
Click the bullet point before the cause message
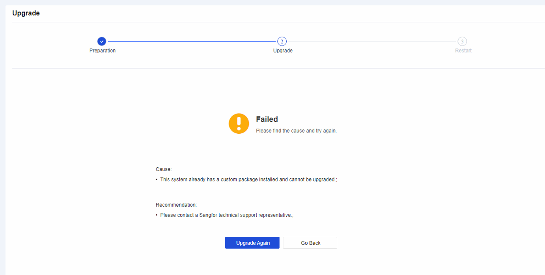[x=157, y=180]
